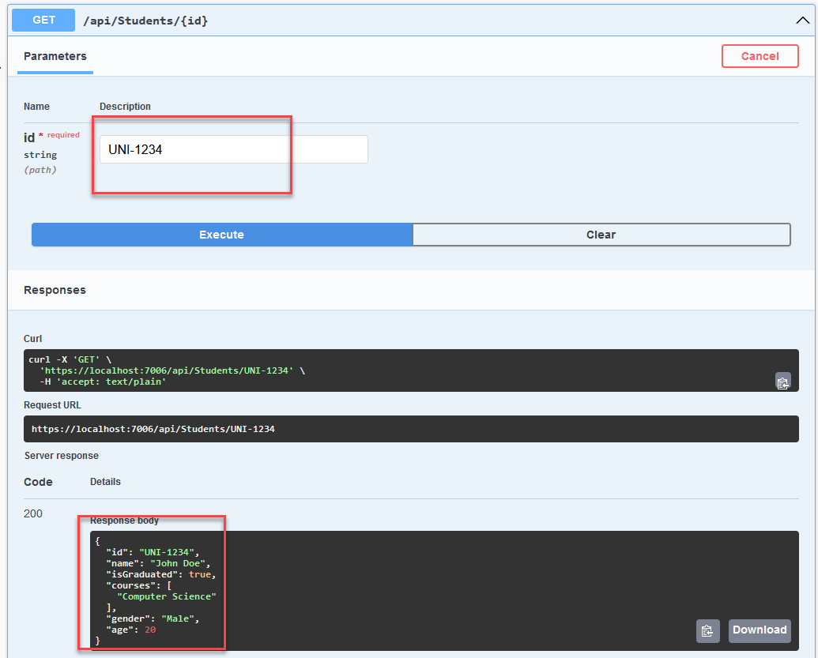
Task: Select the endpoint path /api/Students/{id}
Action: point(145,20)
